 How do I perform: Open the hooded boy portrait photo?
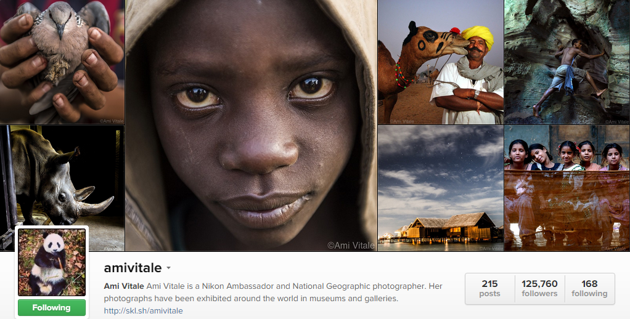[251, 125]
